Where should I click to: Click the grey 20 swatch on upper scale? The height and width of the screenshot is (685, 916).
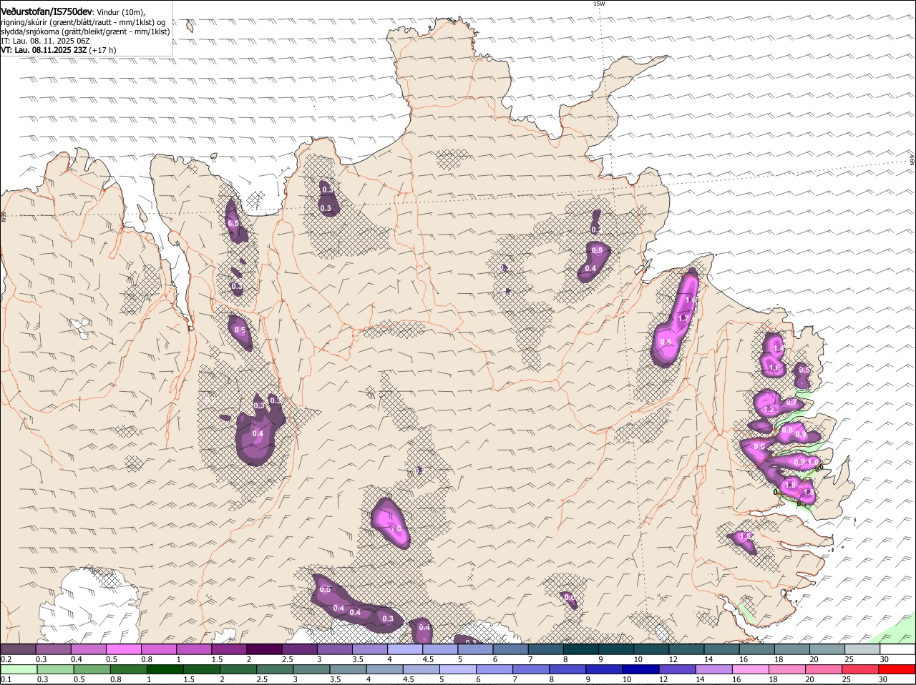pyautogui.click(x=827, y=649)
